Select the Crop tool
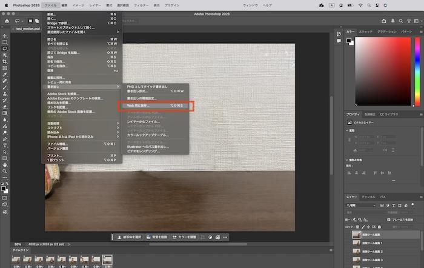 click(5, 62)
